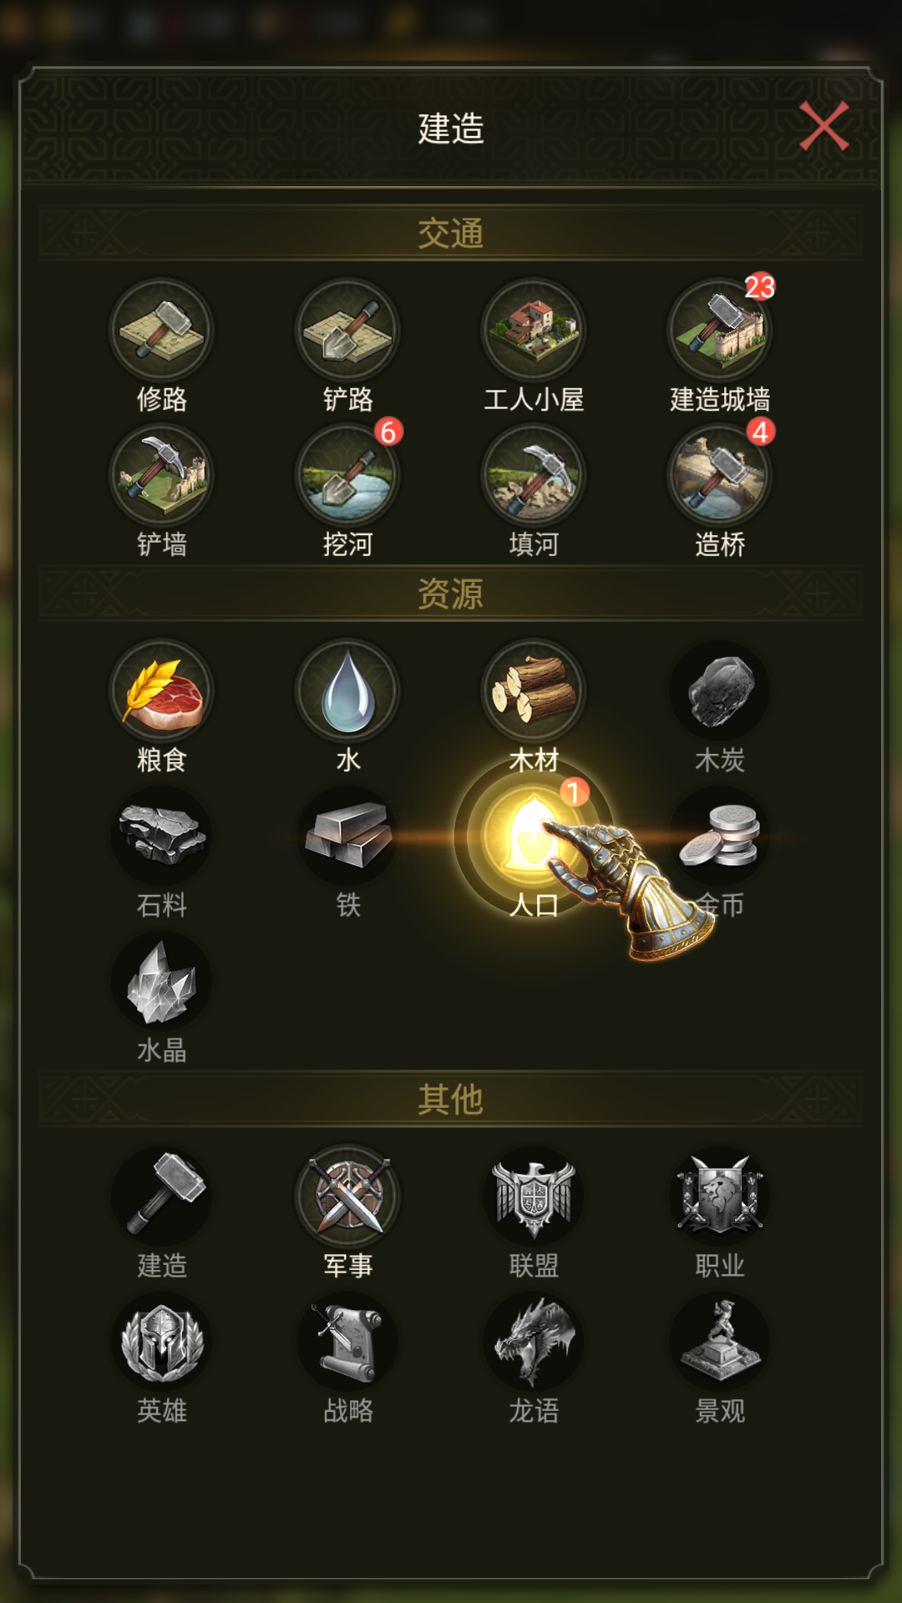Screen dimensions: 902x1603
Task: Choose the 龙语 dragon icon
Action: tap(534, 1342)
